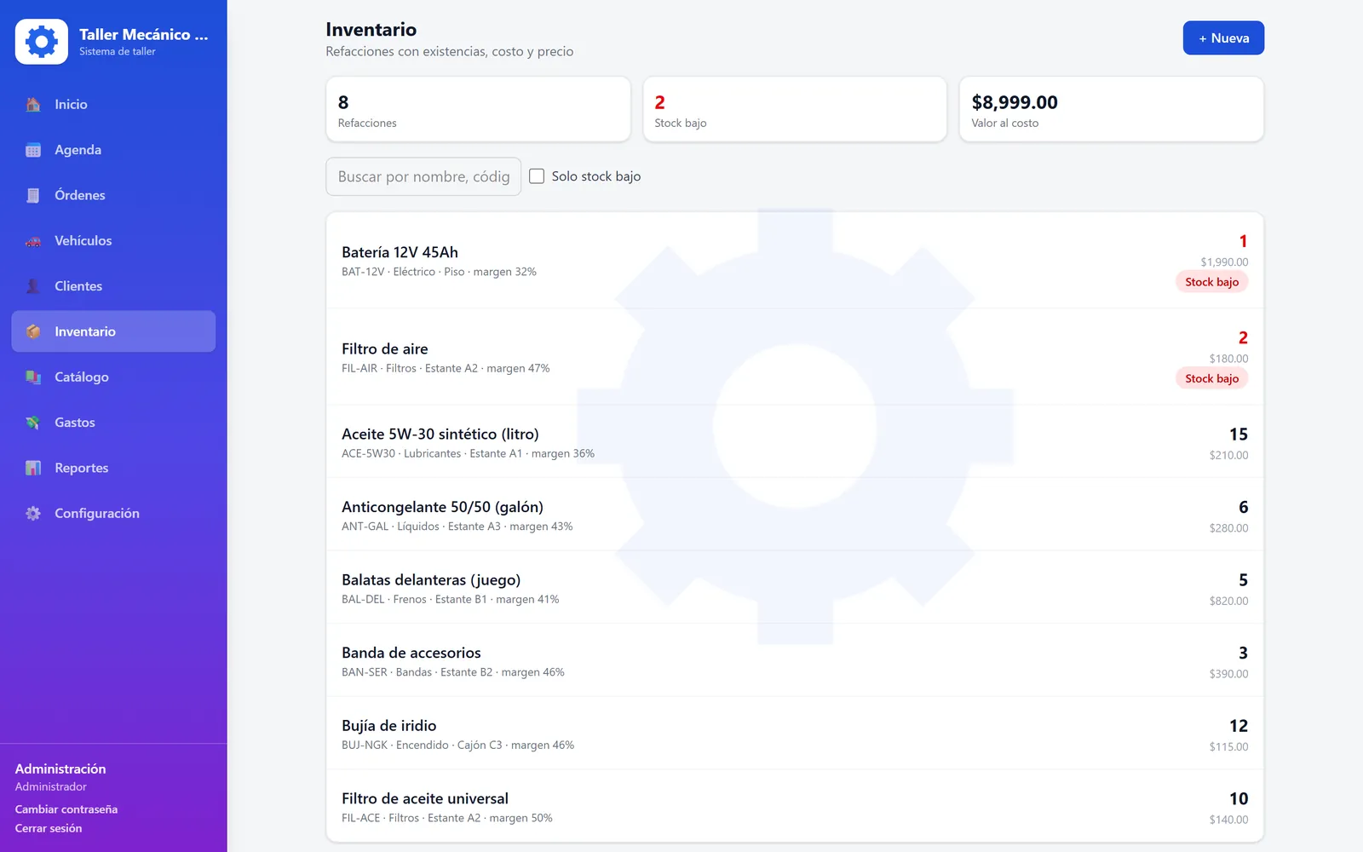
Task: Click the 8 Refacciones summary card
Action: coord(478,109)
